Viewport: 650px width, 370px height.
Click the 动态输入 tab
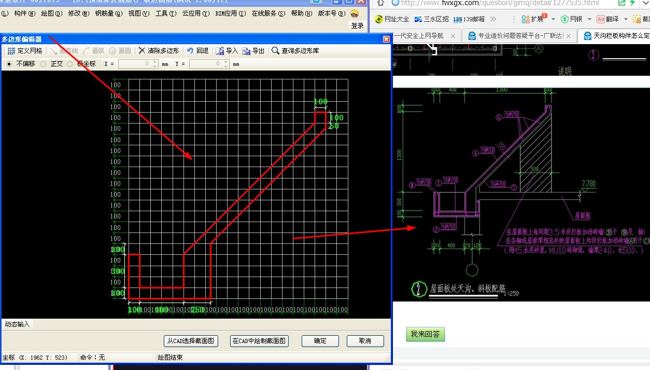17,324
